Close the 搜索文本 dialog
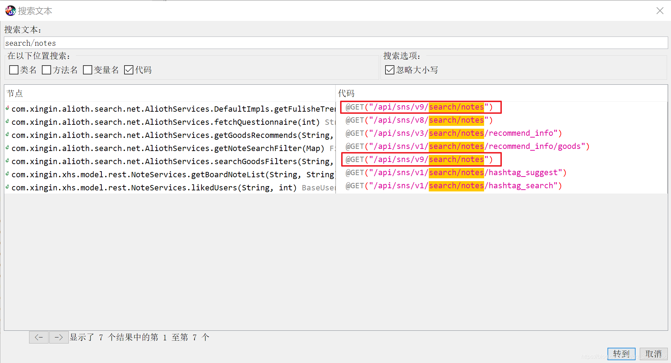 [660, 11]
